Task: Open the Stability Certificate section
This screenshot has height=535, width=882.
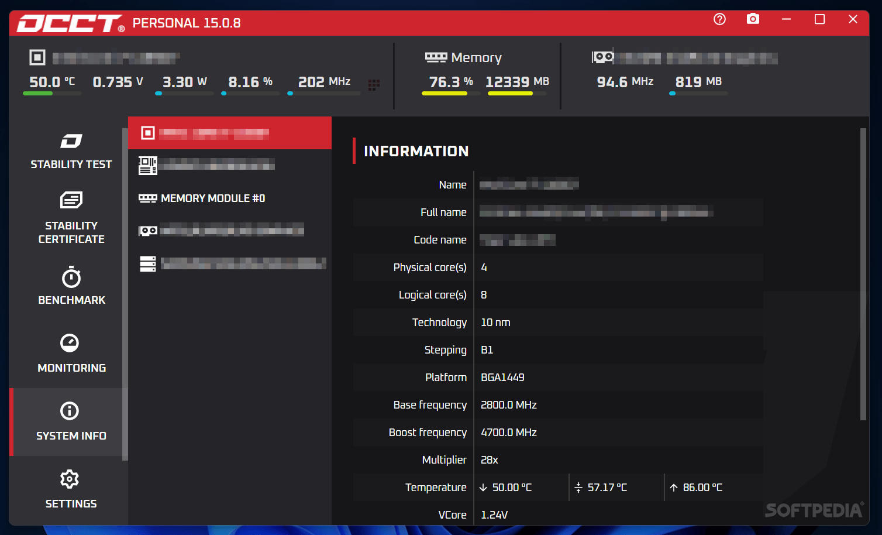Action: [71, 218]
